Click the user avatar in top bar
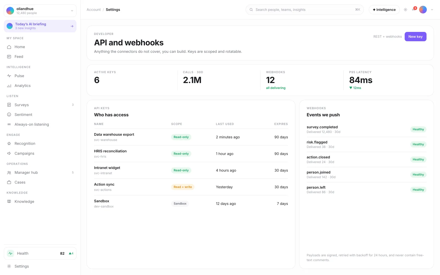440x275 pixels. tap(423, 10)
